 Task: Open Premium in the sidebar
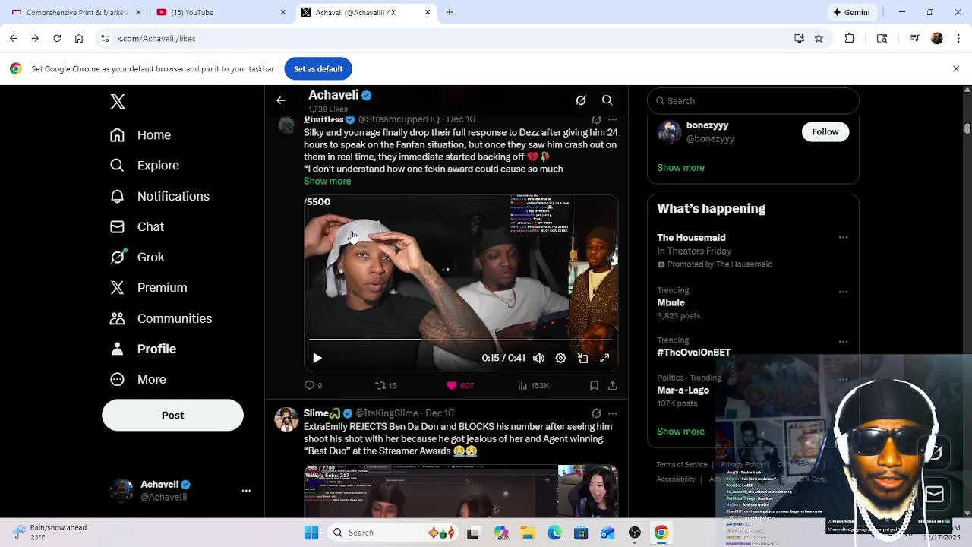coord(148,287)
